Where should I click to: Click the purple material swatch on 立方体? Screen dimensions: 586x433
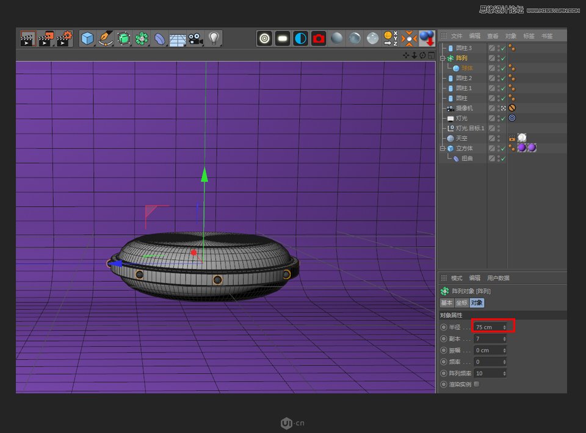point(522,147)
